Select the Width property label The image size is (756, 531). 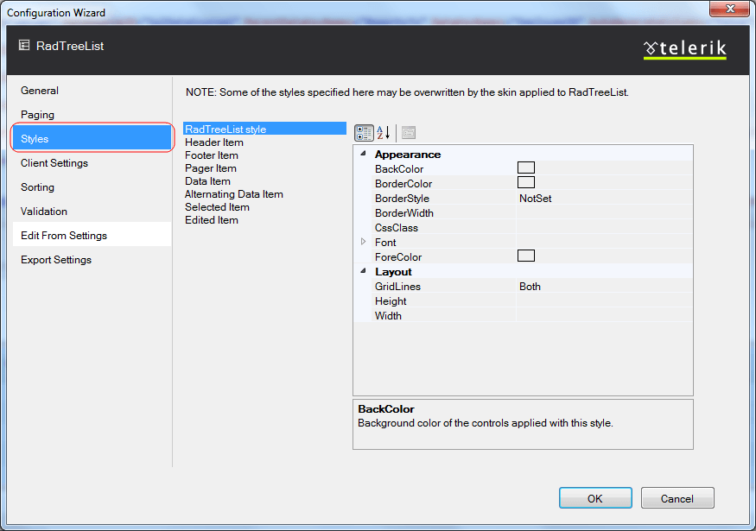coord(388,316)
